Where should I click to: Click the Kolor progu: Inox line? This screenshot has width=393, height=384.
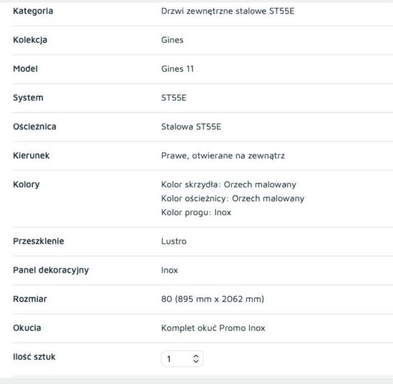pos(196,212)
